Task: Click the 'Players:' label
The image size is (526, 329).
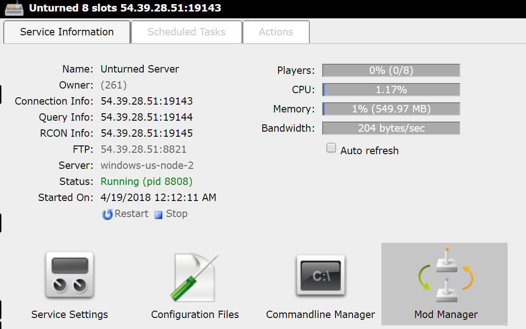Action: click(296, 70)
